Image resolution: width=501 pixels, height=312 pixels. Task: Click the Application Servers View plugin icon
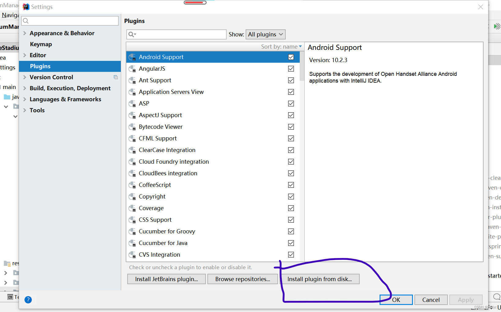tap(132, 92)
